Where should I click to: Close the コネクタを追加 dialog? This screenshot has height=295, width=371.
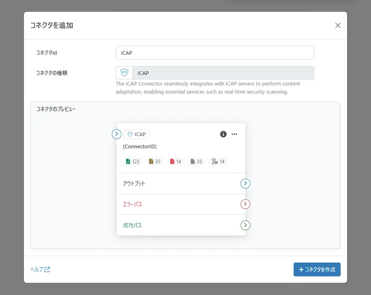coord(338,25)
